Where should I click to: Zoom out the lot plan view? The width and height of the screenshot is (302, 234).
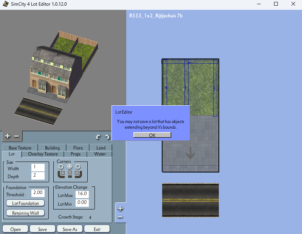tap(120, 217)
